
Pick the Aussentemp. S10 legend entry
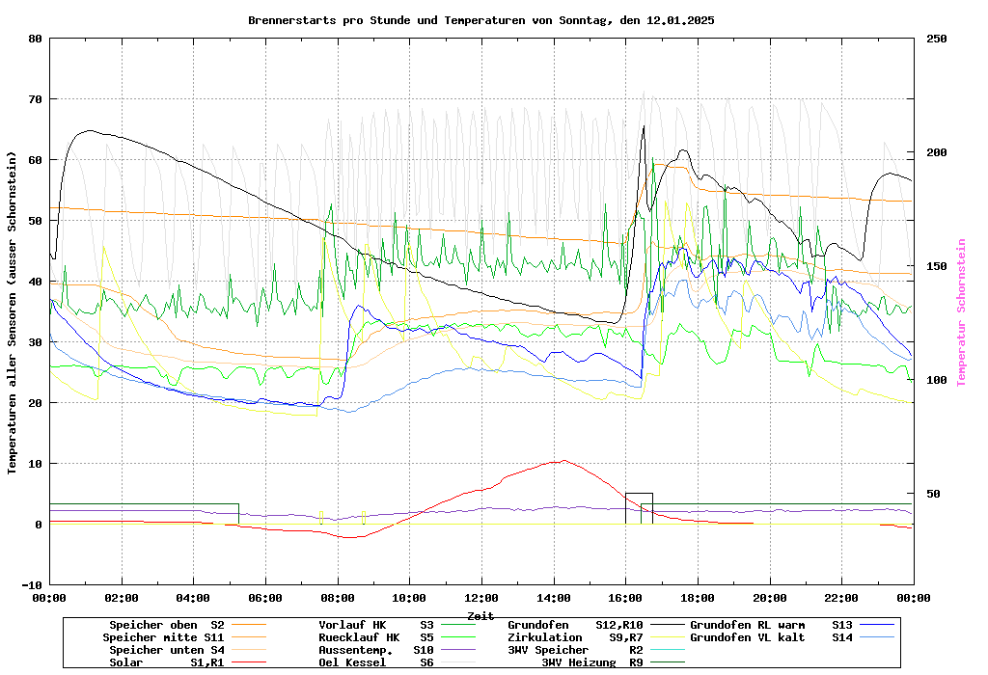coord(375,651)
